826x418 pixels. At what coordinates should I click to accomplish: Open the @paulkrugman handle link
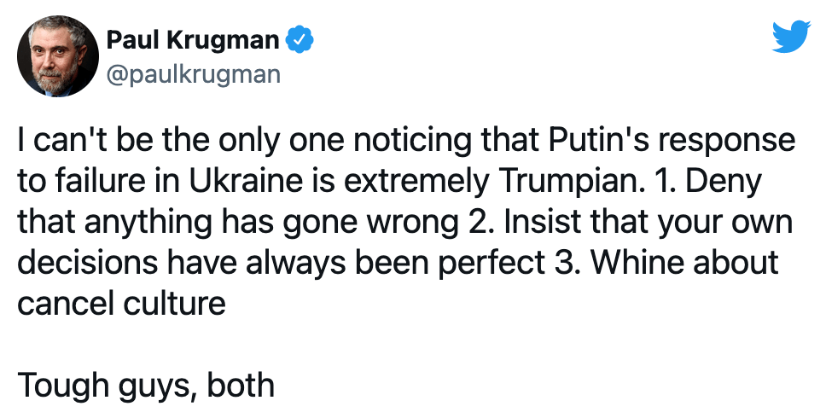pyautogui.click(x=192, y=74)
